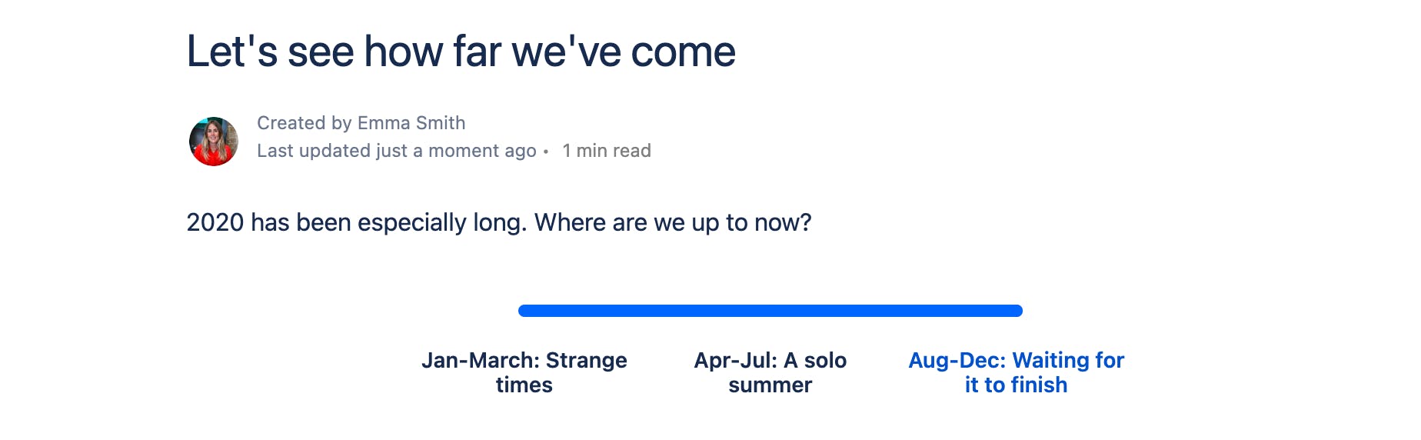The image size is (1421, 440).
Task: Select the 'Apr-Jul: A solo summer' step
Action: [x=770, y=372]
